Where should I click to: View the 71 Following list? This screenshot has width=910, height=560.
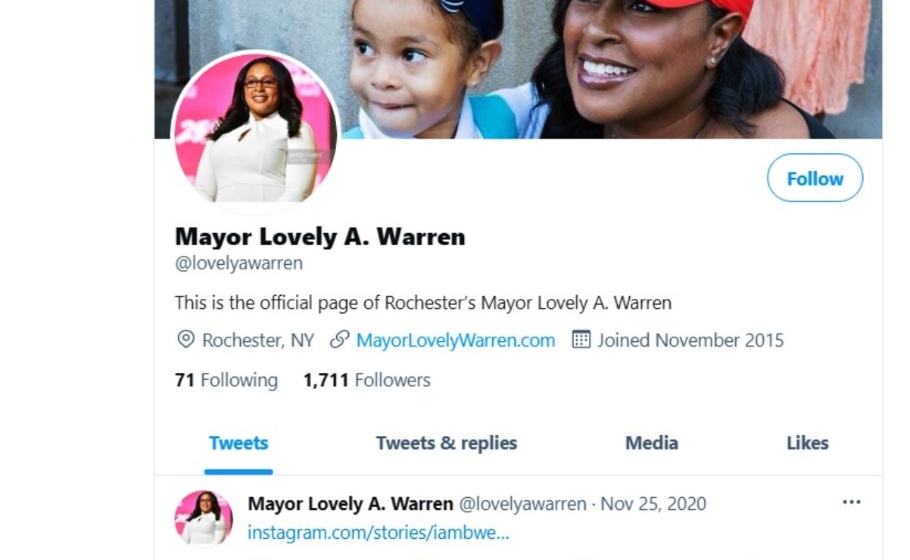point(226,380)
